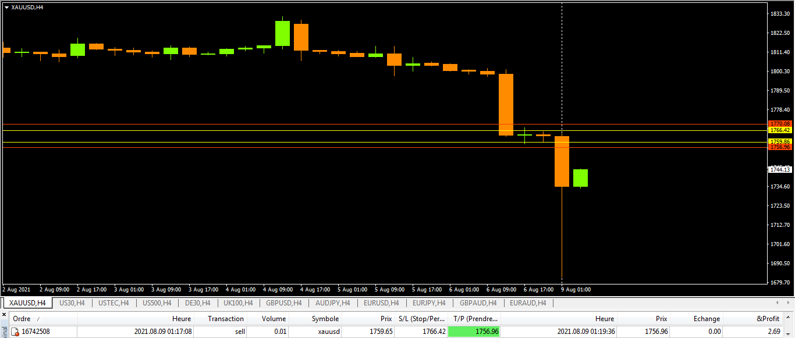Switch to the US30,H4 chart tab
The height and width of the screenshot is (338, 795).
(72, 303)
